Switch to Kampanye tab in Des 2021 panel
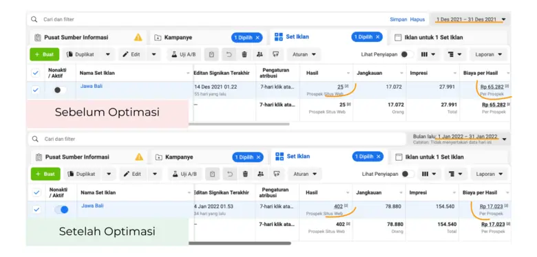 [207, 37]
